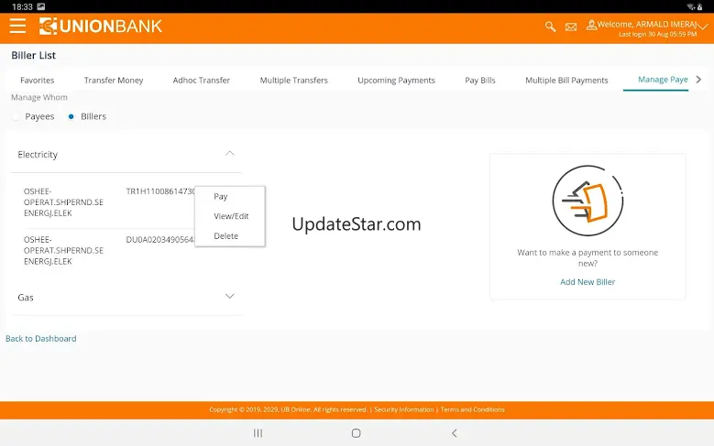The width and height of the screenshot is (714, 446).
Task: Click the screenshot icon in the status bar
Action: click(x=41, y=6)
